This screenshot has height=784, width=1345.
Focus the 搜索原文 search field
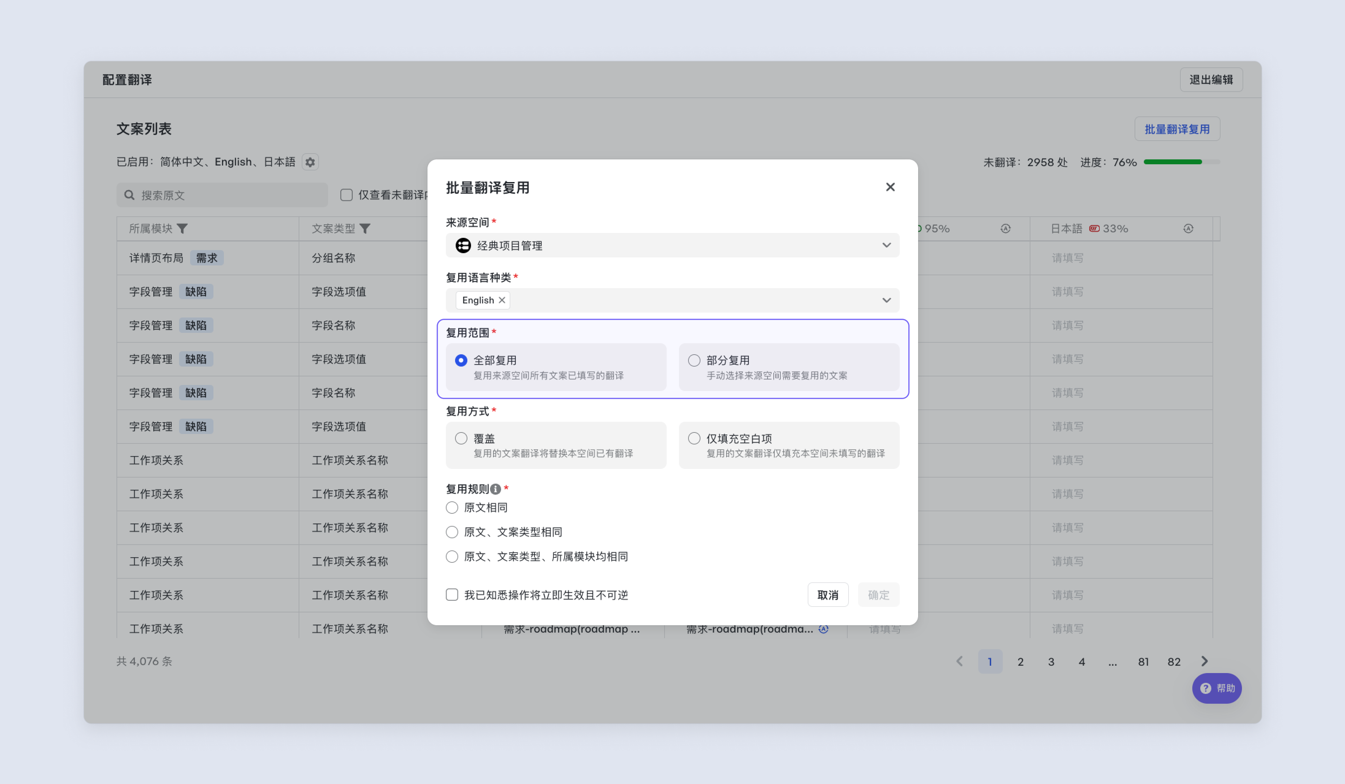(x=222, y=195)
